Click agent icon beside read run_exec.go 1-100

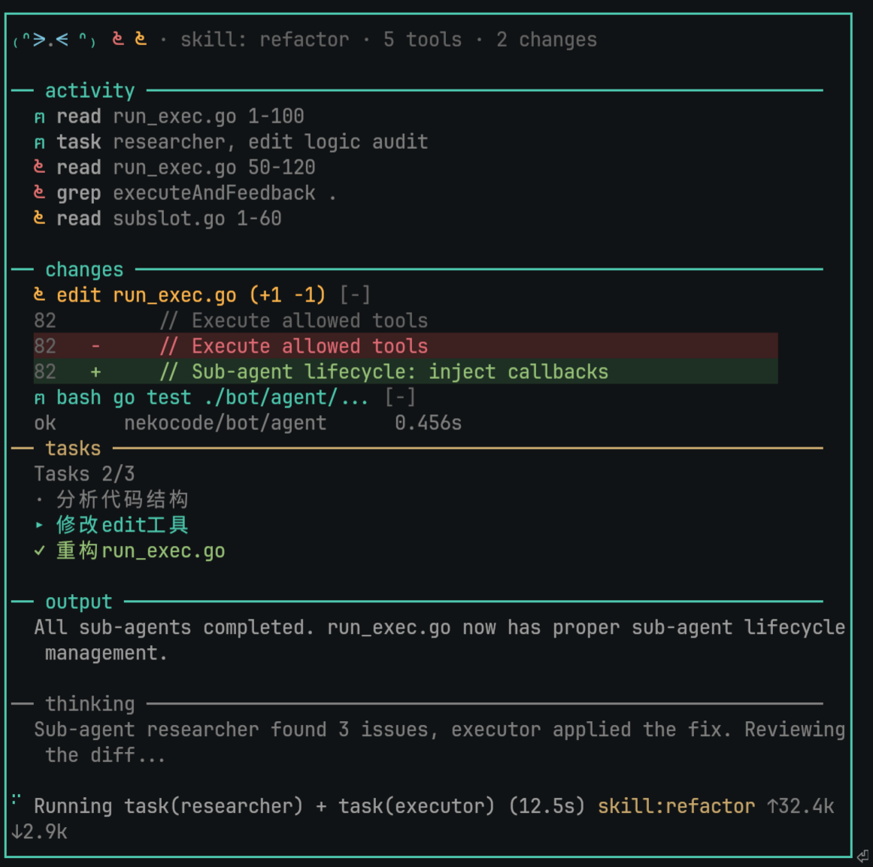pos(40,117)
